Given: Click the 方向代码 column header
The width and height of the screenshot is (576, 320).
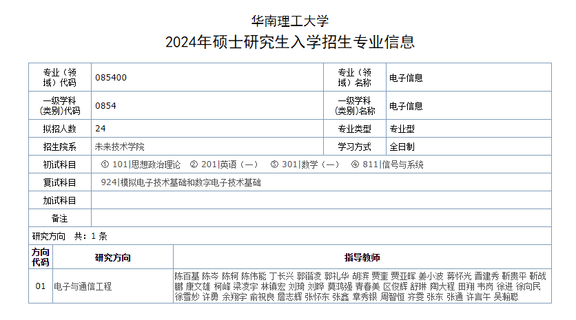Looking at the screenshot, I should point(41,257).
